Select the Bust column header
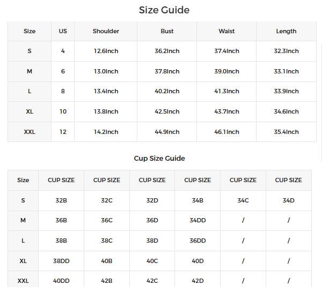Screen dimensions: 322x292 [167, 31]
